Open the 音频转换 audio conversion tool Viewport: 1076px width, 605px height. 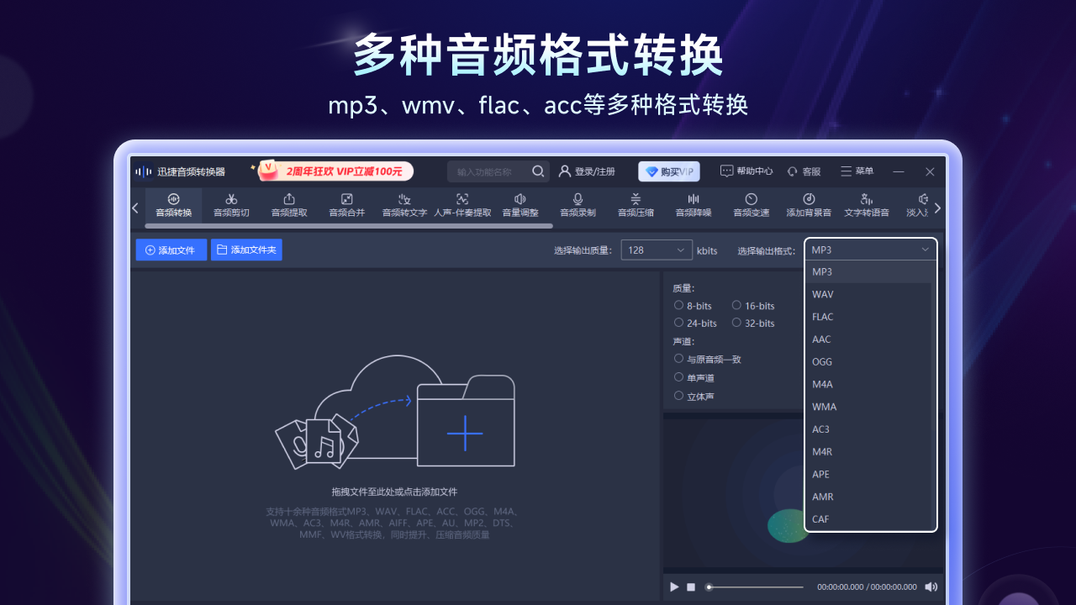pos(173,205)
